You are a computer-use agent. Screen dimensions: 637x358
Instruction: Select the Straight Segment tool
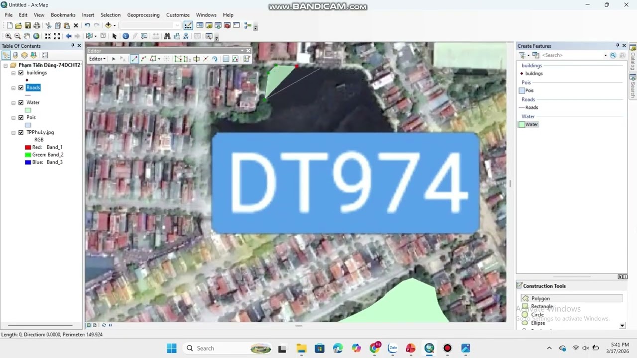[134, 59]
